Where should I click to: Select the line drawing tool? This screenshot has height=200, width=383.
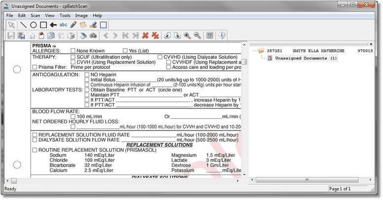point(23,25)
